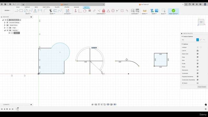Viewport: 208px width, 117px height.
Task: Open the data panel grid icon
Action: [x=2, y=4]
